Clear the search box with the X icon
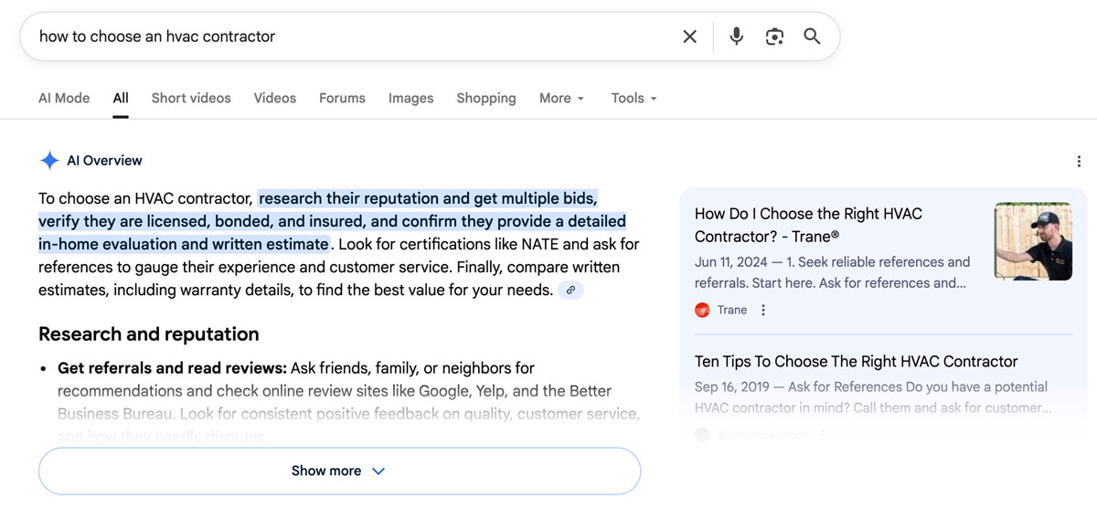Viewport: 1097px width, 509px height. point(689,37)
